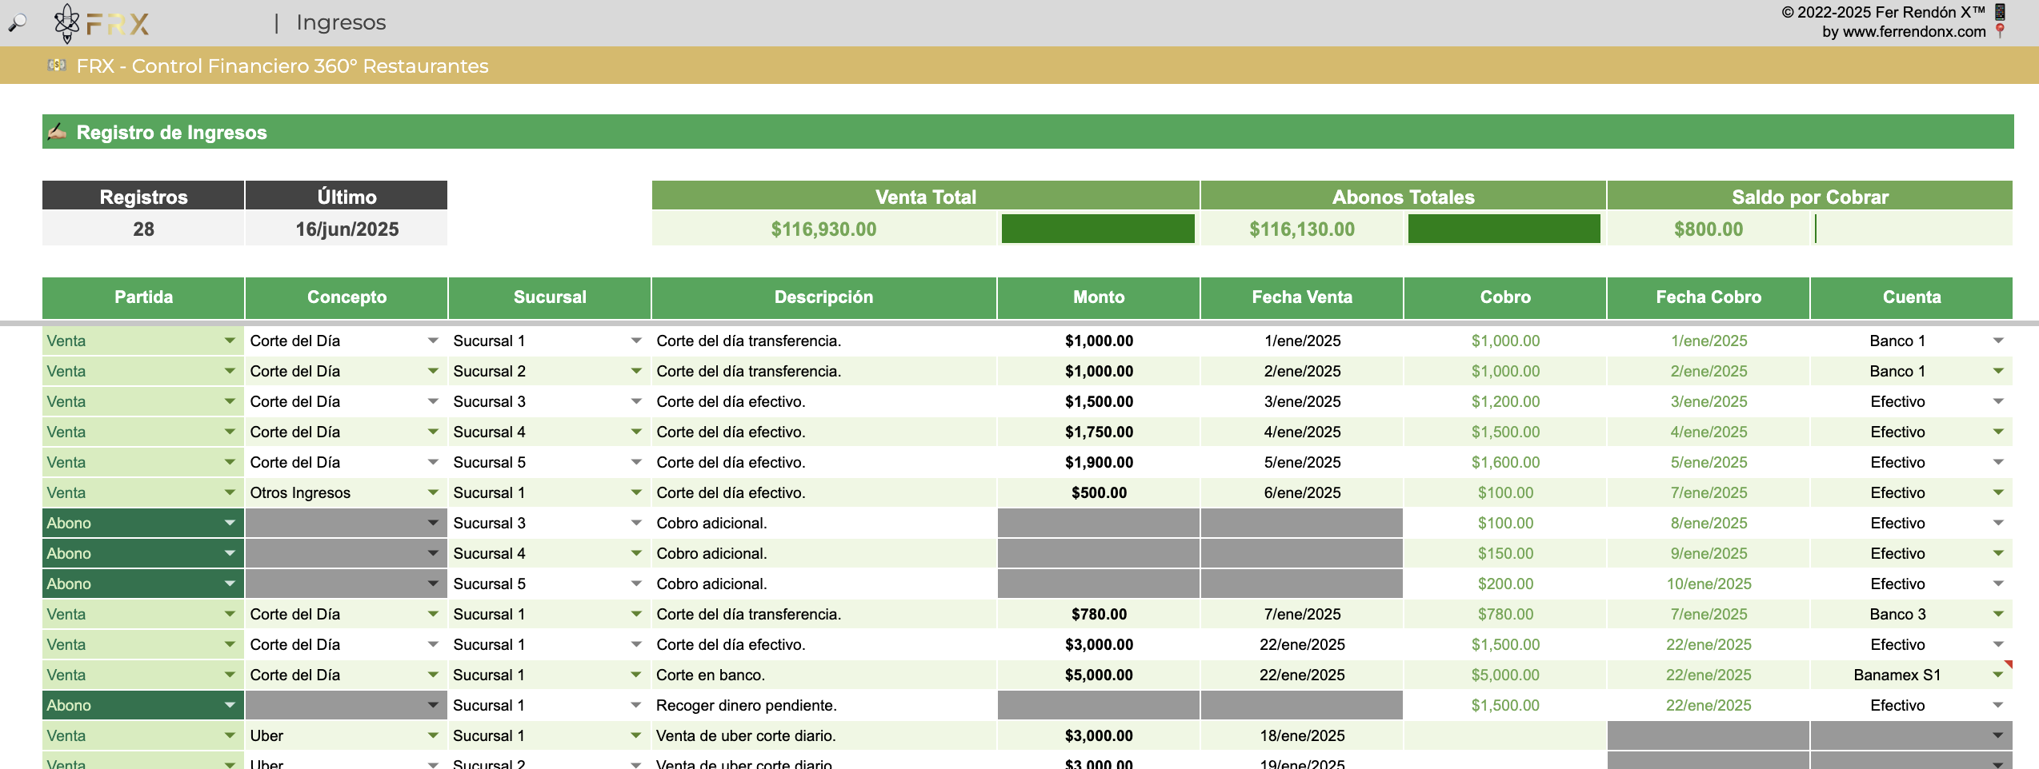Click the Ingresos page title
Screen dimensions: 2039x769
point(341,22)
